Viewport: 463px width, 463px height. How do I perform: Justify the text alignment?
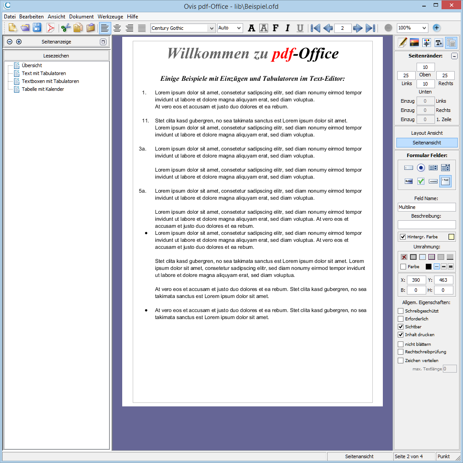(x=142, y=28)
